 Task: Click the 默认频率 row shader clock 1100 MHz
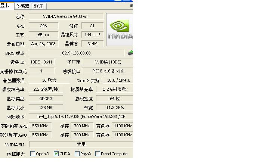123,135
